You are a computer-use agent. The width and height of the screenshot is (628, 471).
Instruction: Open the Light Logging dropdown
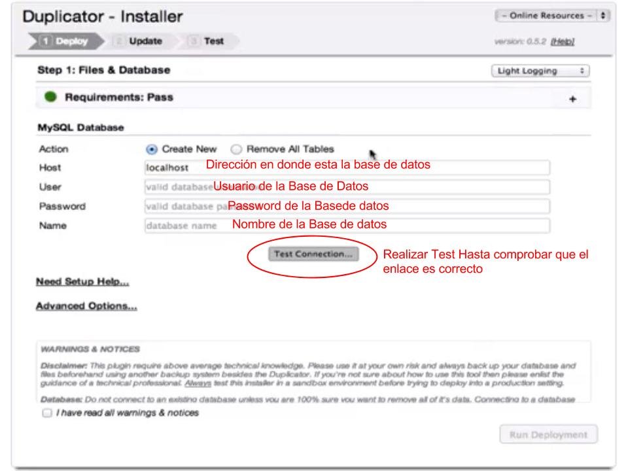[x=540, y=71]
